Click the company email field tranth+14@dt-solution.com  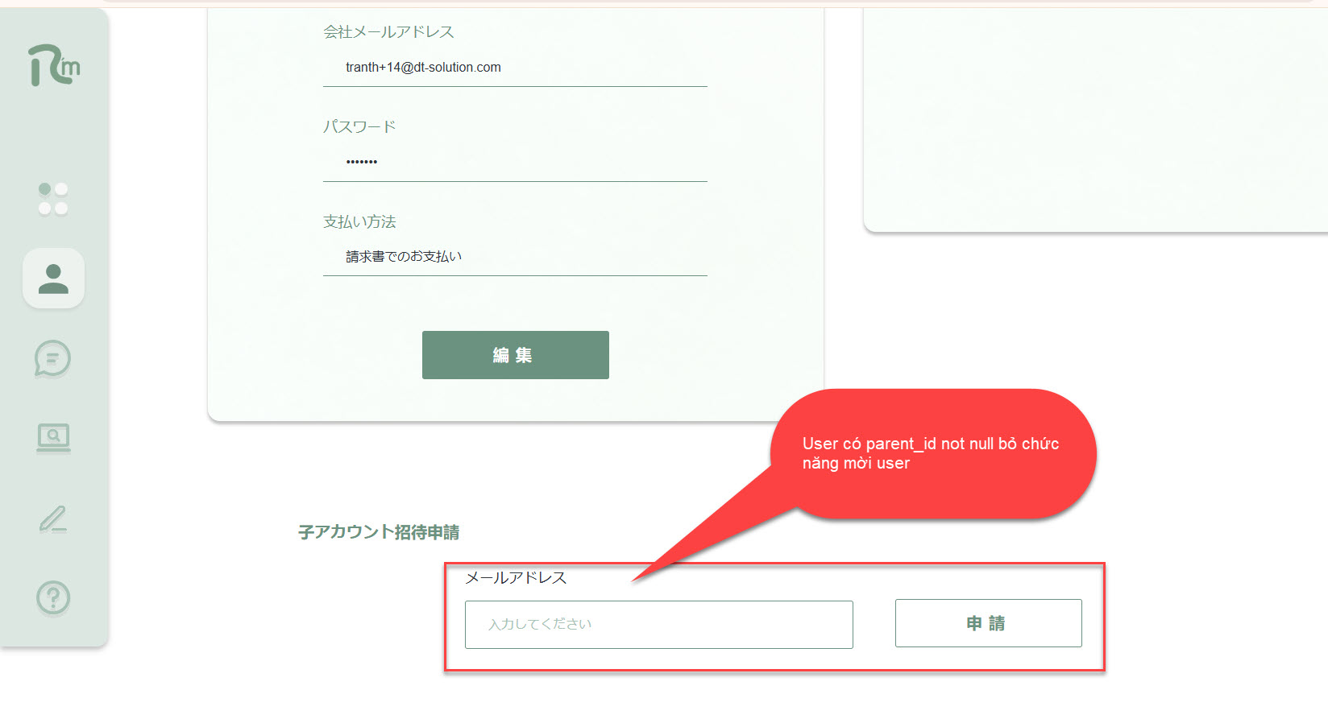point(514,68)
